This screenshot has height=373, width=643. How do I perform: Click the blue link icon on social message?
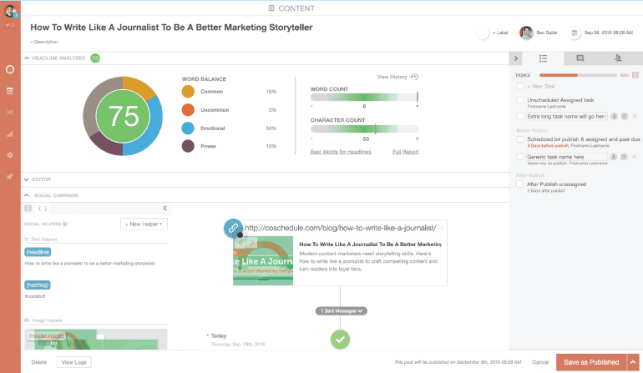(234, 228)
